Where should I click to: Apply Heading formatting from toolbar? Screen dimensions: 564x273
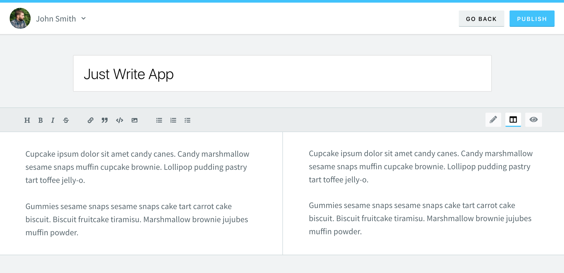coord(27,120)
